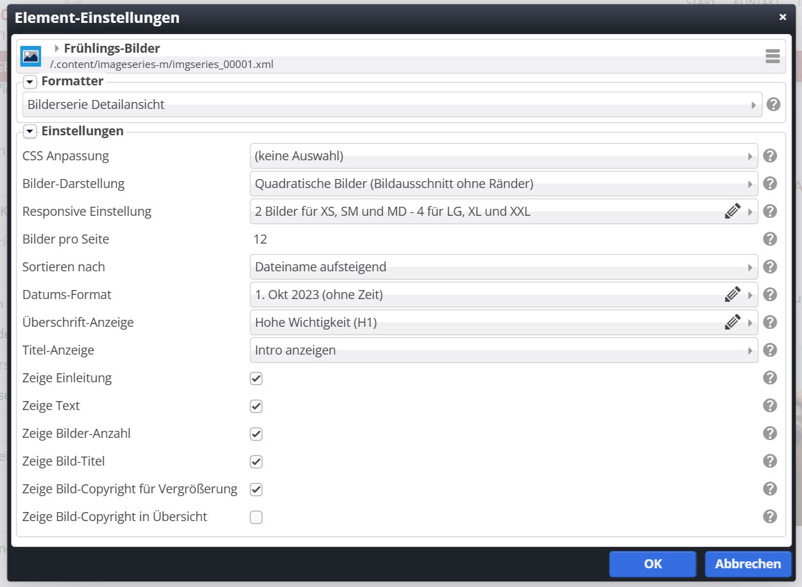Viewport: 802px width, 587px height.
Task: Open the Titel-Anzeige dropdown
Action: [504, 350]
